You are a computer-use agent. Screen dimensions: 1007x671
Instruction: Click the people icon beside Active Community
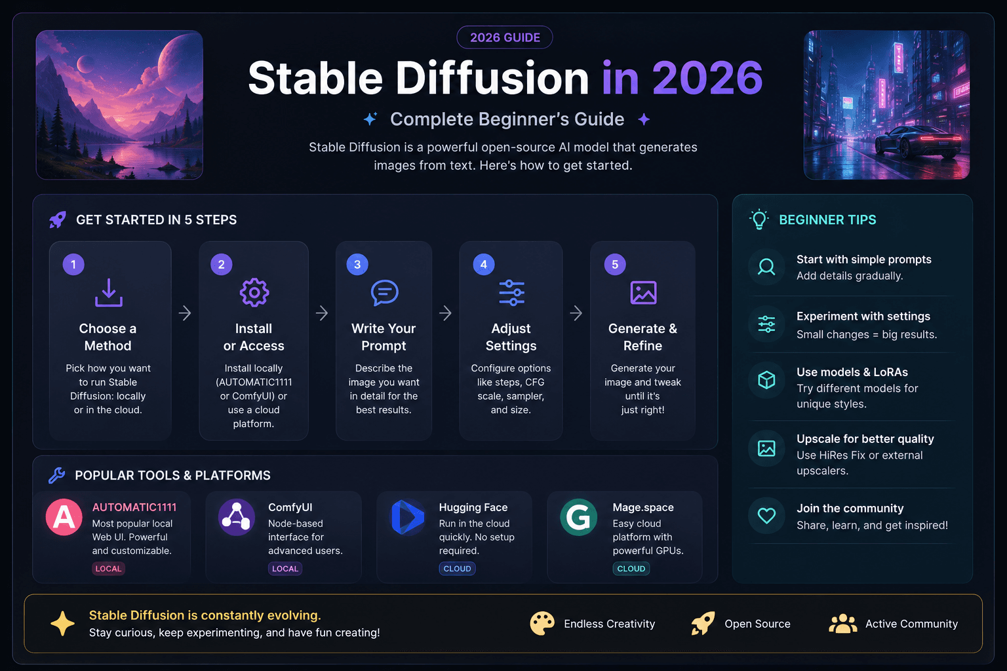coord(843,623)
